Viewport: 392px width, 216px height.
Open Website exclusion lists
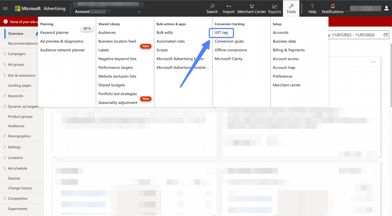[x=117, y=76]
